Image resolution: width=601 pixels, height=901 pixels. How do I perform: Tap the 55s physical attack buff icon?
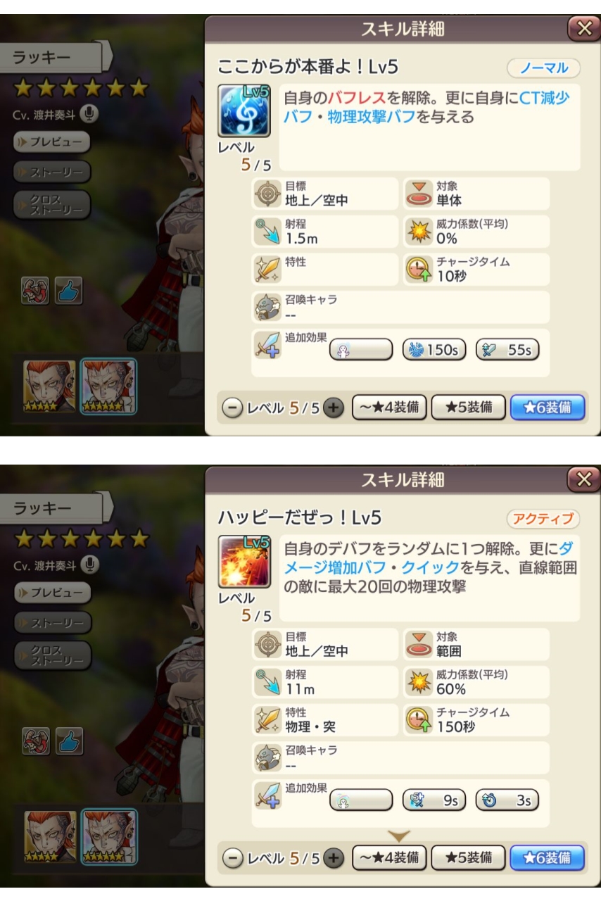click(507, 349)
